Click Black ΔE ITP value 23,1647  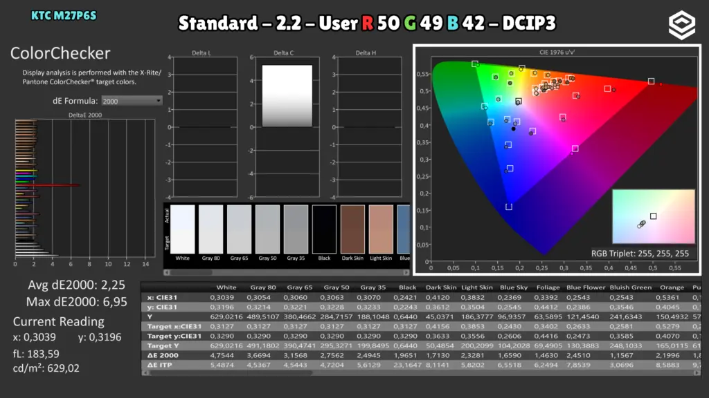coord(407,365)
